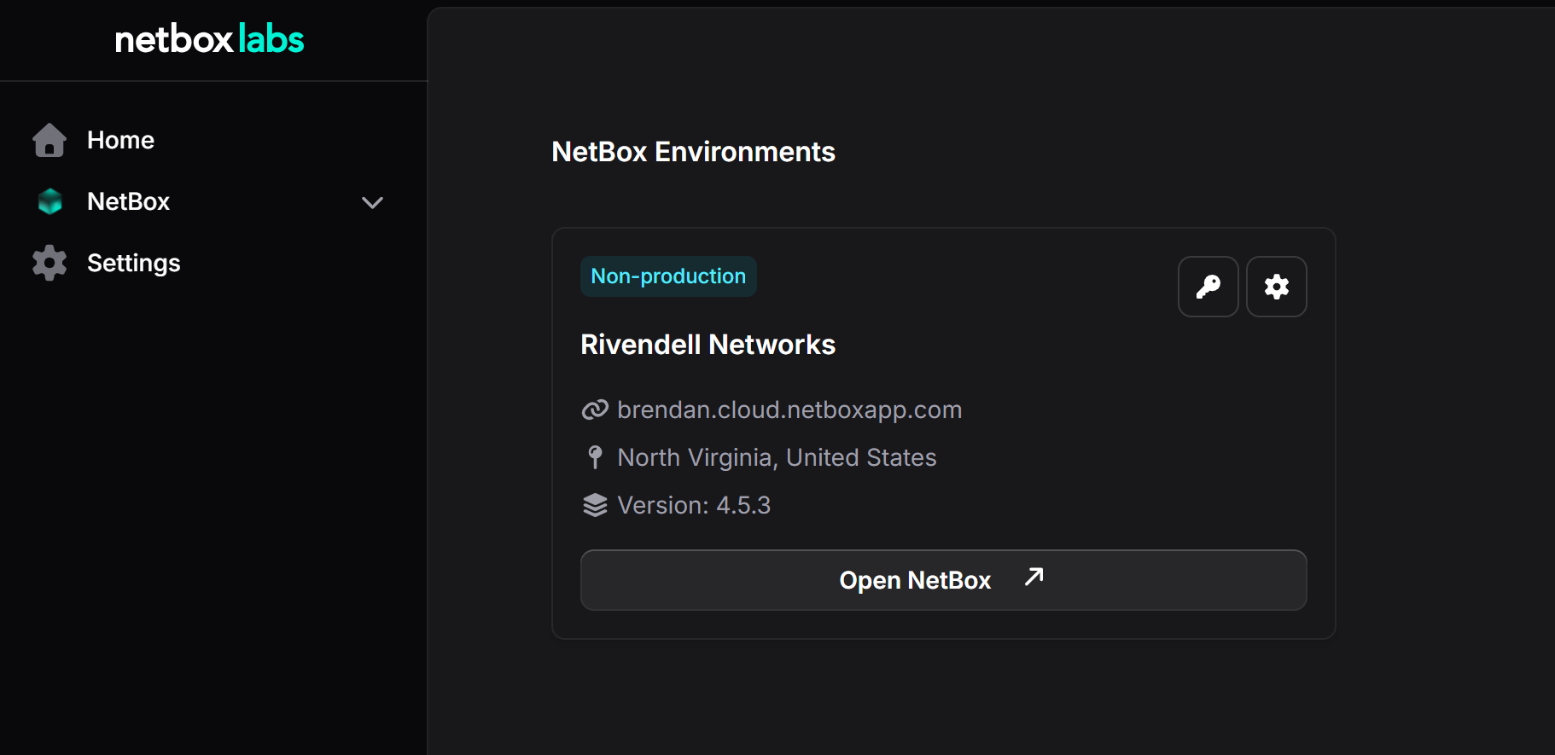1555x755 pixels.
Task: Click North Virginia, United States text
Action: [x=777, y=458]
